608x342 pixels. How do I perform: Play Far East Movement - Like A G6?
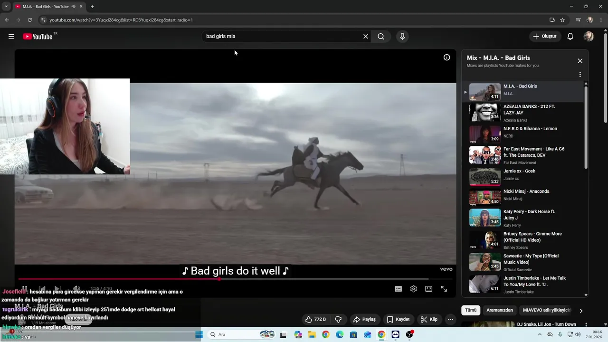pyautogui.click(x=523, y=155)
